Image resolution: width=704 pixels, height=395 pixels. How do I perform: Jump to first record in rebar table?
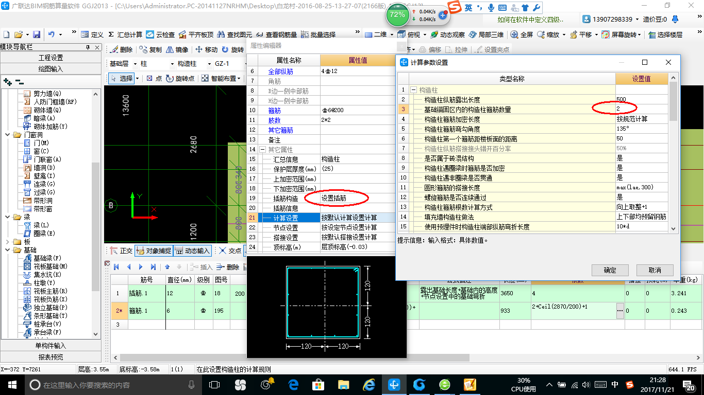pyautogui.click(x=116, y=267)
